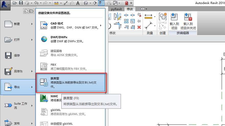Click the Section view icon in quick access toolbar
225x126 pixels.
click(x=95, y=3)
